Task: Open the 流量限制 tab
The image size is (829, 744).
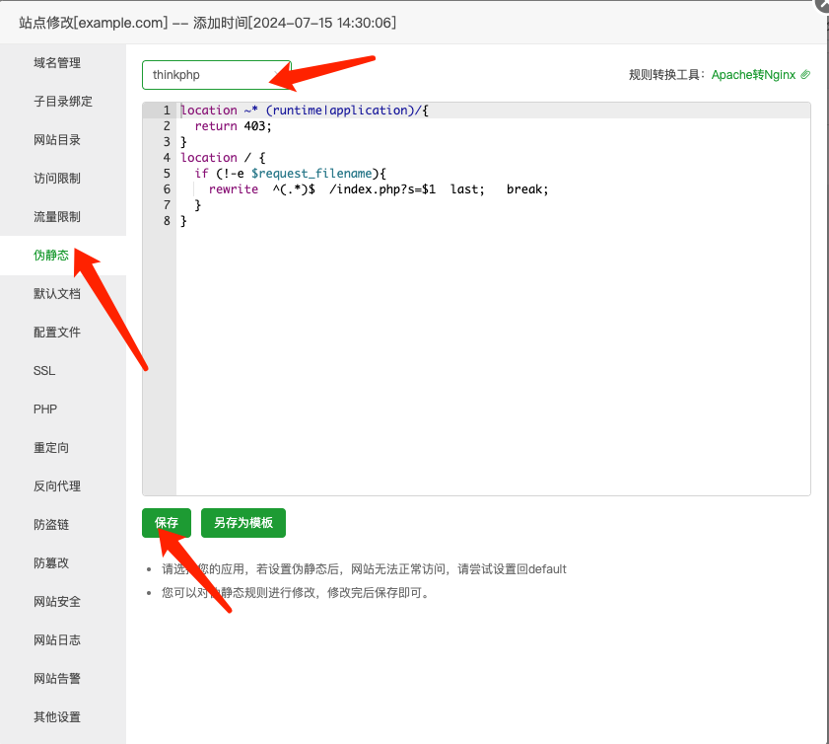Action: 57,217
